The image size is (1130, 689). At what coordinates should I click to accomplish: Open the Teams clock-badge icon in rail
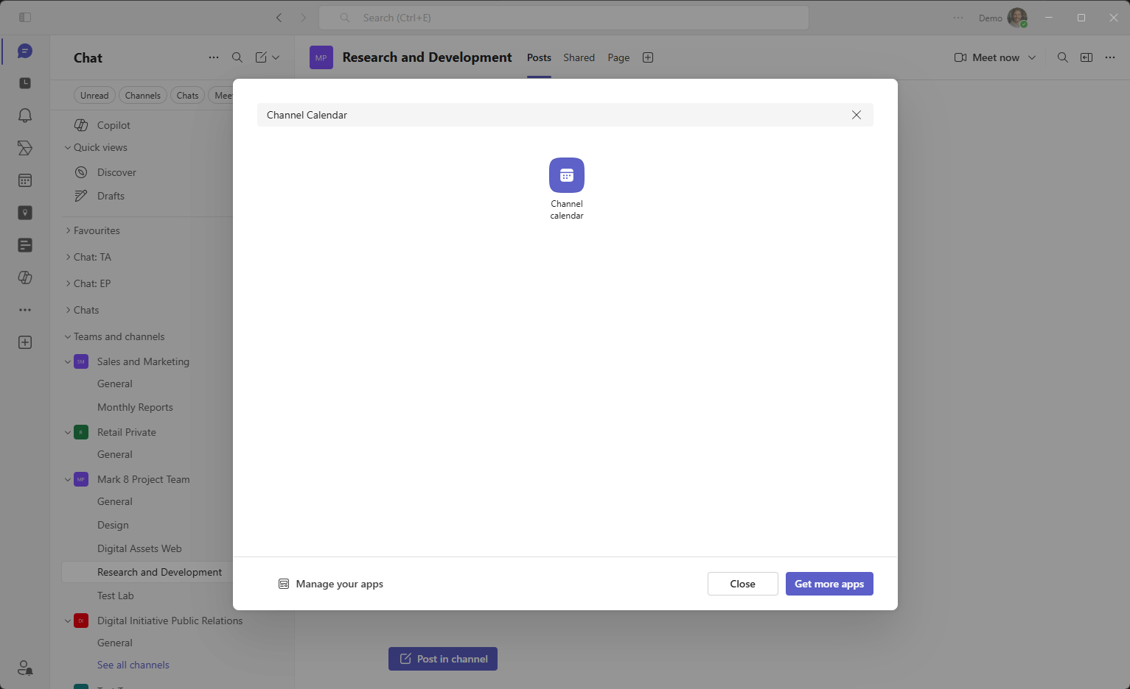[25, 83]
